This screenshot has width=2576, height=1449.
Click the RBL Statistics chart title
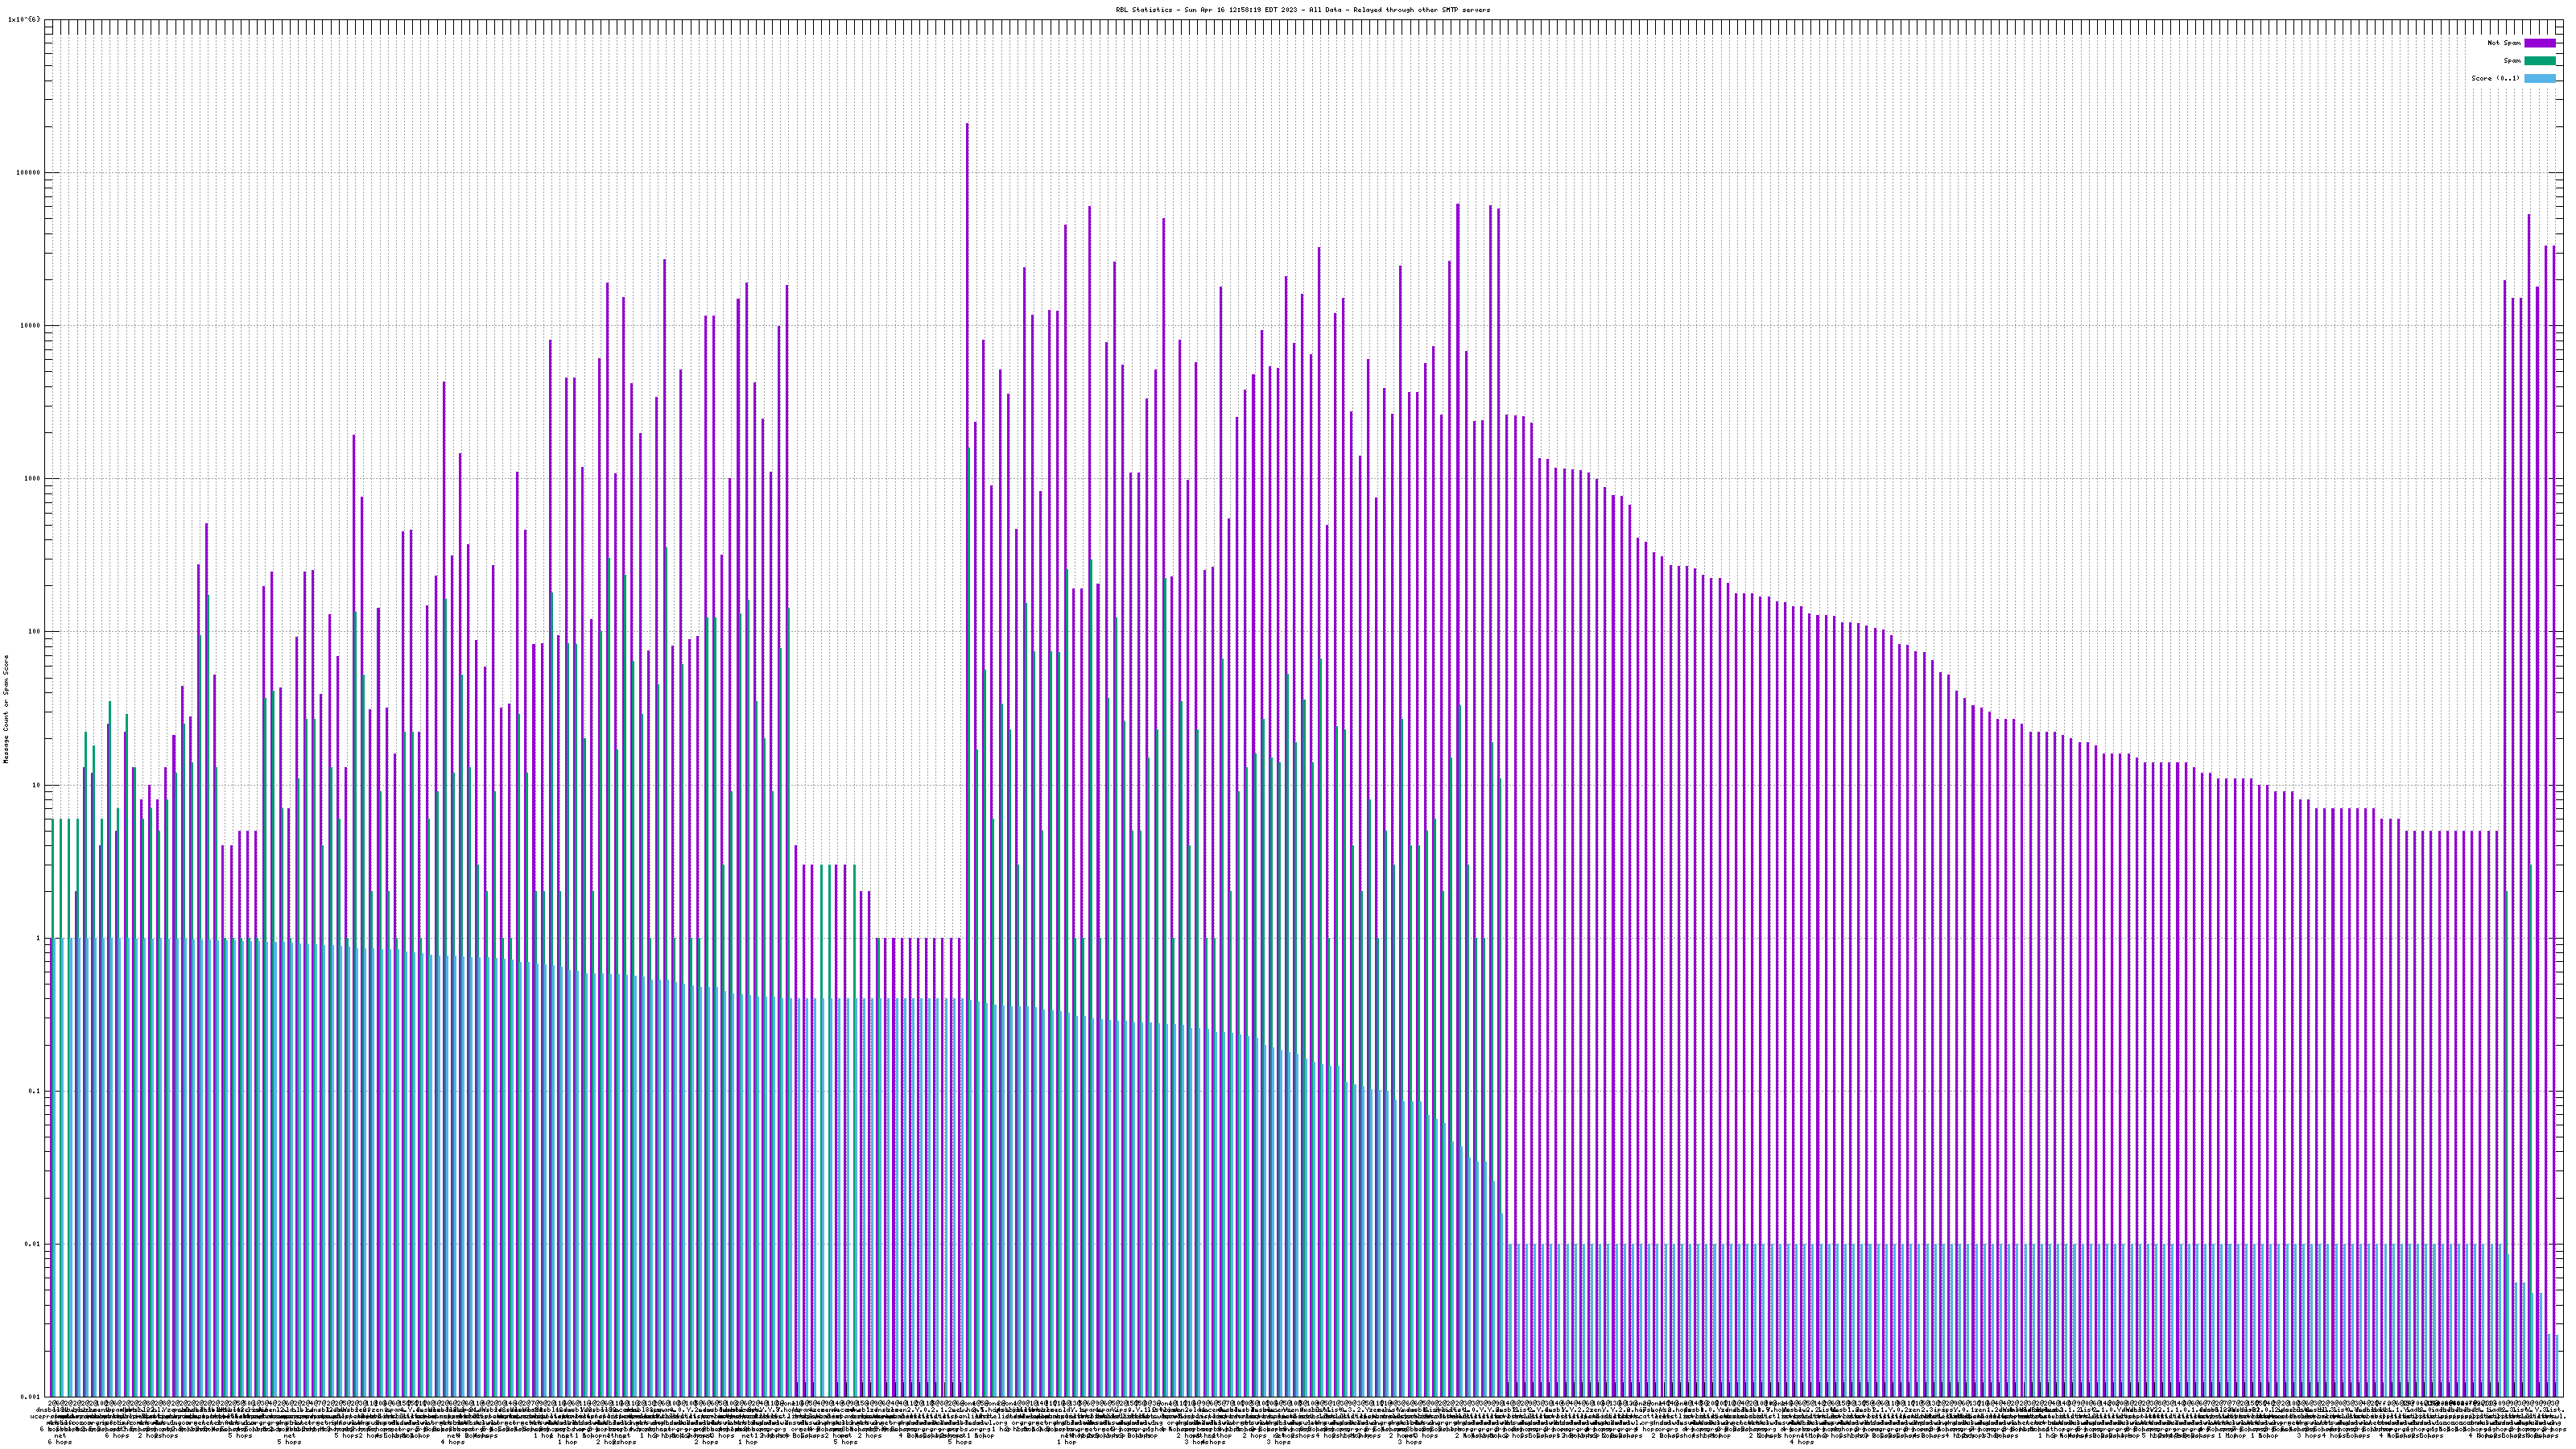tap(1302, 10)
